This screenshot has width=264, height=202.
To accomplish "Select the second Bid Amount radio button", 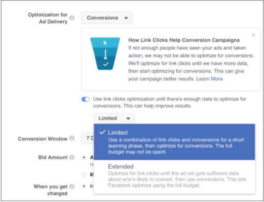I will coord(84,175).
